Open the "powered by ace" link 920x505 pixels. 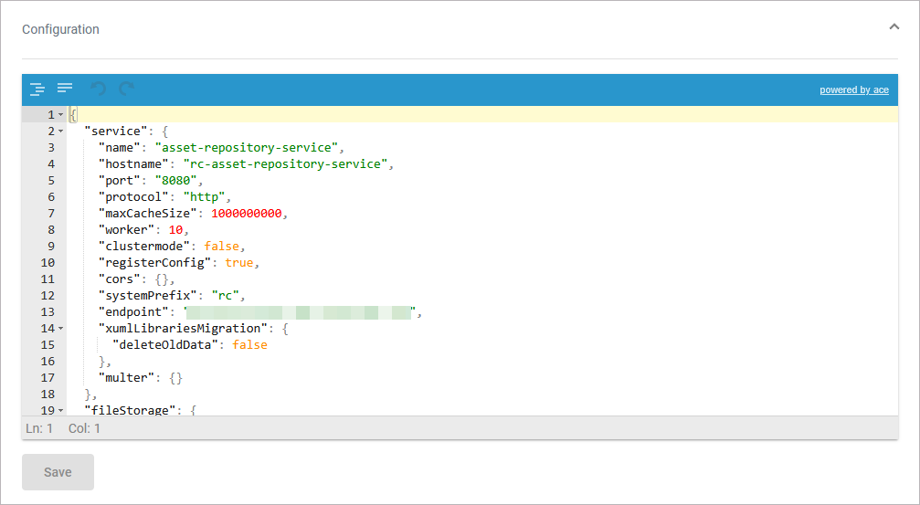point(853,89)
